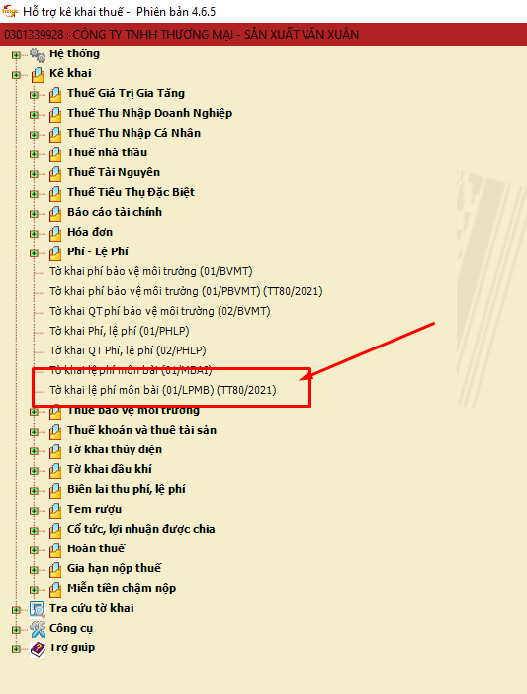Click the company name red header bar

(x=263, y=34)
